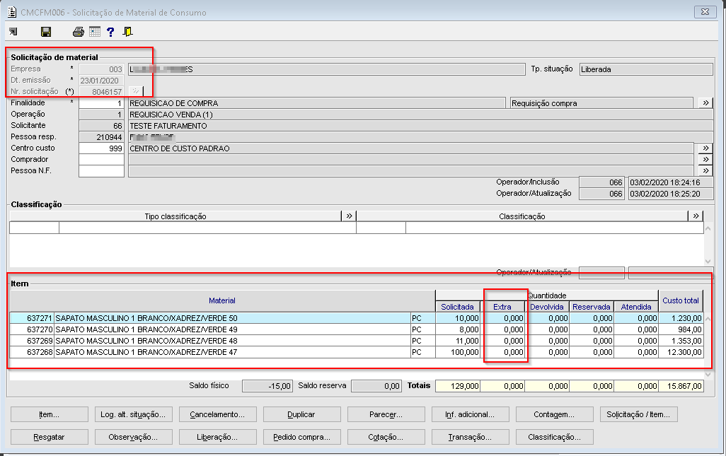Open the Transação... button
Image resolution: width=726 pixels, height=456 pixels.
pyautogui.click(x=471, y=437)
